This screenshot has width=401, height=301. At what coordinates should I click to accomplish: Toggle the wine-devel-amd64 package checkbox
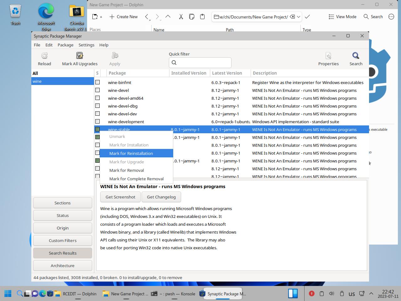click(97, 98)
